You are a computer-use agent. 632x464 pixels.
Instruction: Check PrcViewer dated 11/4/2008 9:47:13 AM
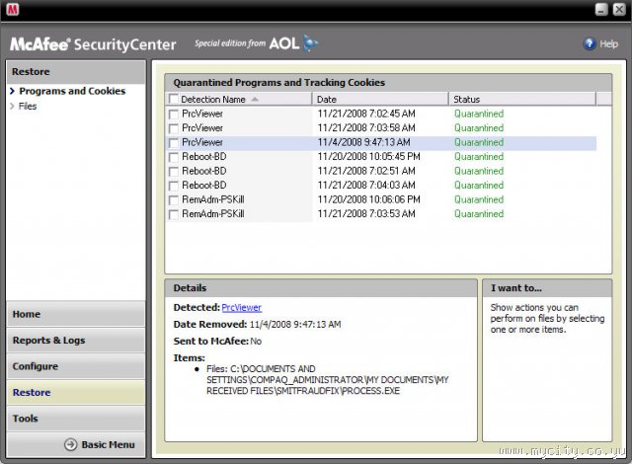(174, 142)
